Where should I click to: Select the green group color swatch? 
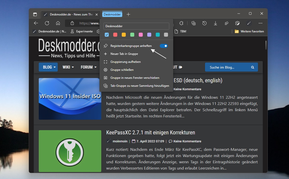[x=132, y=35]
